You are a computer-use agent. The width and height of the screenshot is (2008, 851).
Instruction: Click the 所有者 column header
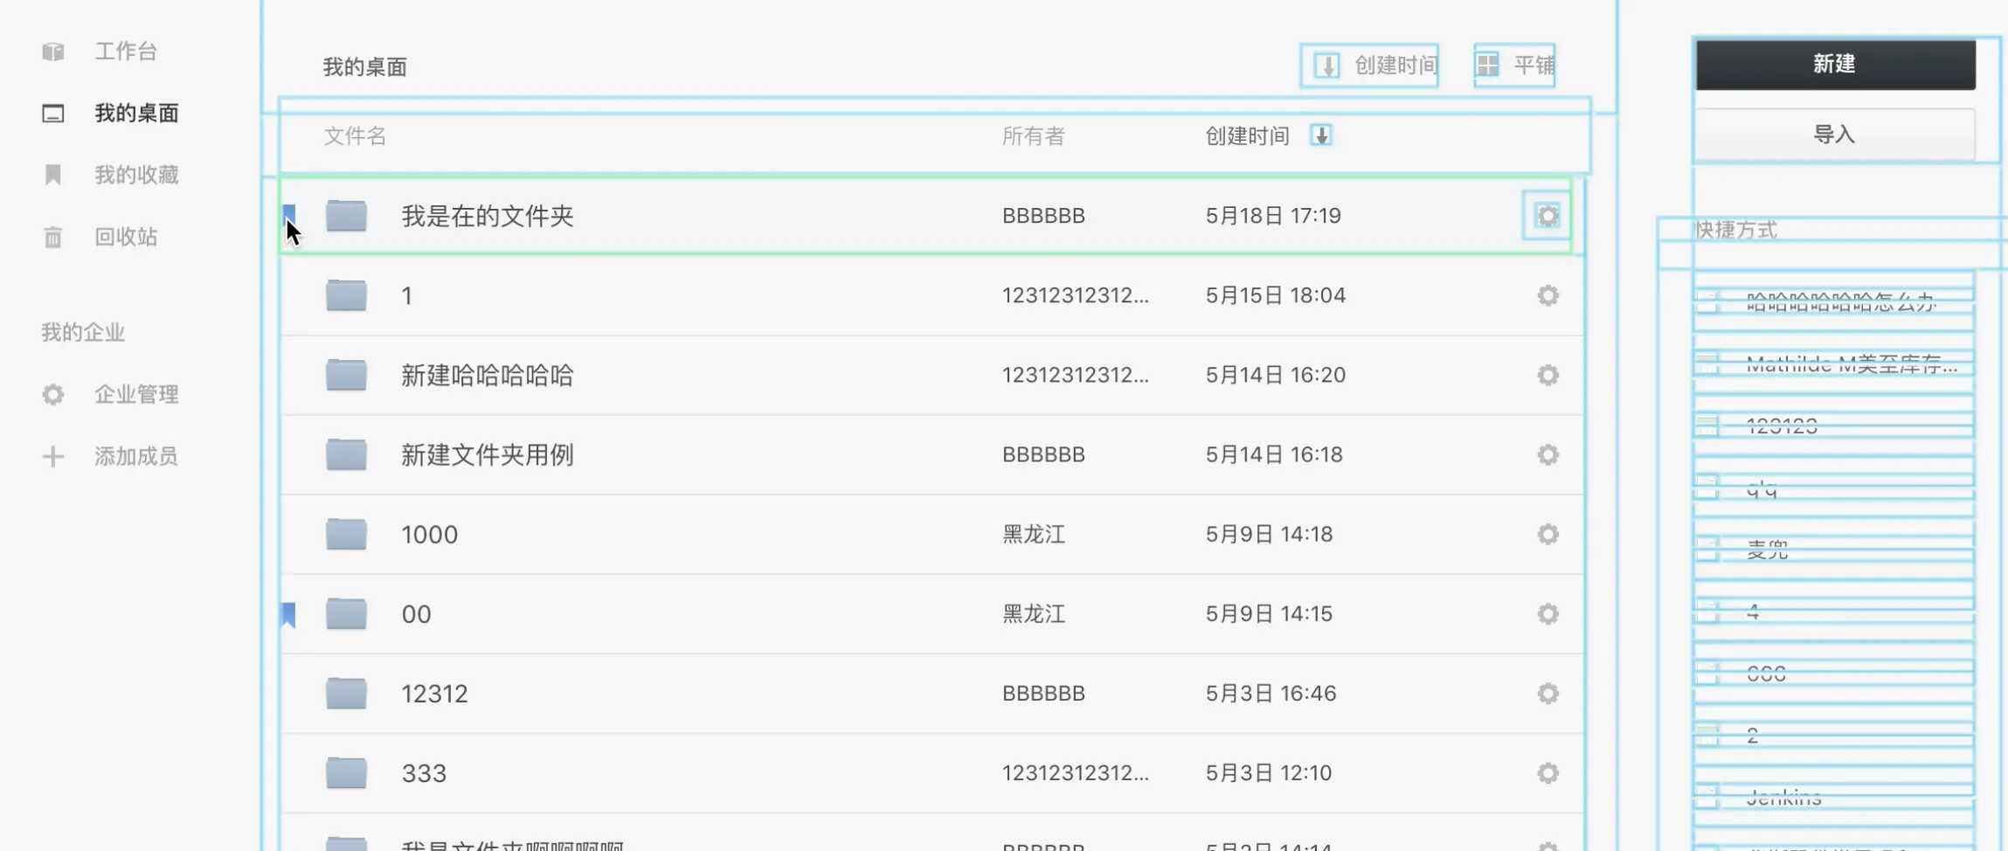coord(1034,135)
